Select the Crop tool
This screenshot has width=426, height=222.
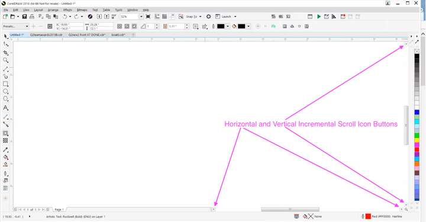click(x=6, y=53)
